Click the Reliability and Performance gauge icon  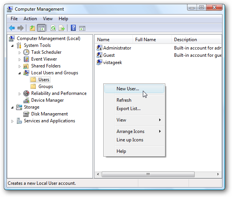[26, 93]
